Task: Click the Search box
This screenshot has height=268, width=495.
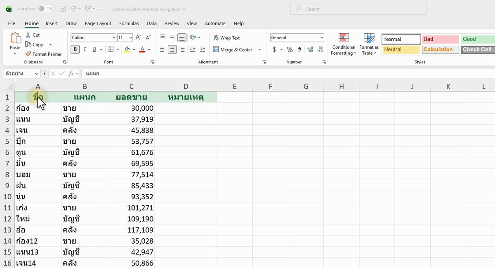Action: (x=358, y=9)
